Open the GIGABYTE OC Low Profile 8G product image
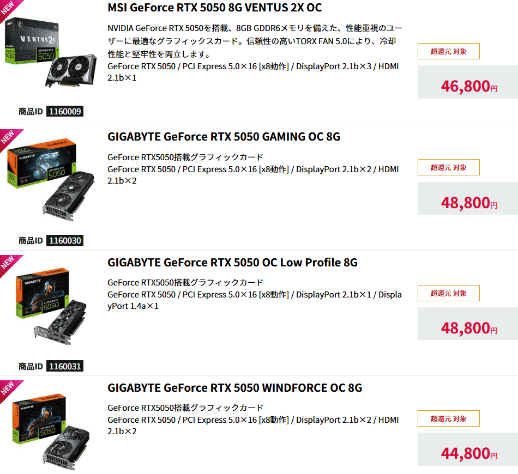 coord(51,306)
